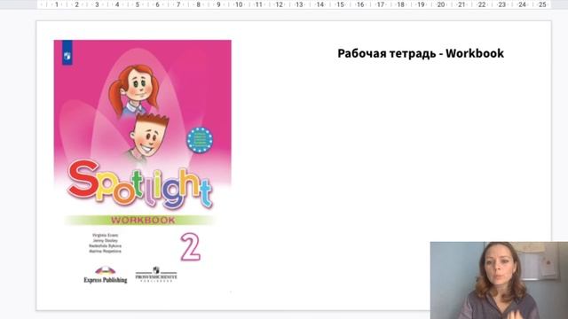Click the "WORKBOOK" label on the book cover
568x319 pixels.
[x=143, y=220]
